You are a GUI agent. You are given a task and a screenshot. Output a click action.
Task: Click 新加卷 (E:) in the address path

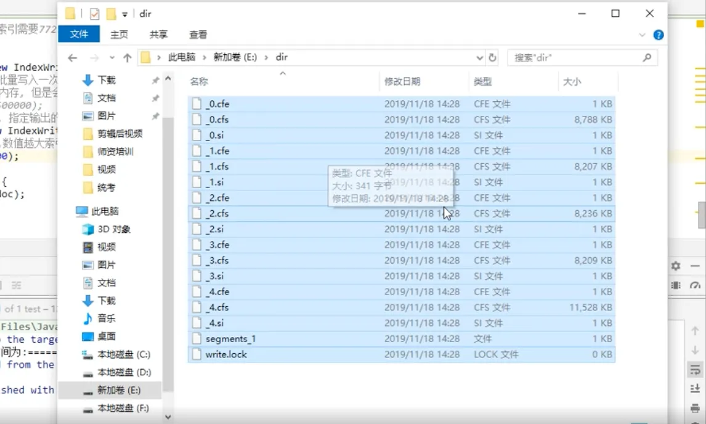pos(235,57)
